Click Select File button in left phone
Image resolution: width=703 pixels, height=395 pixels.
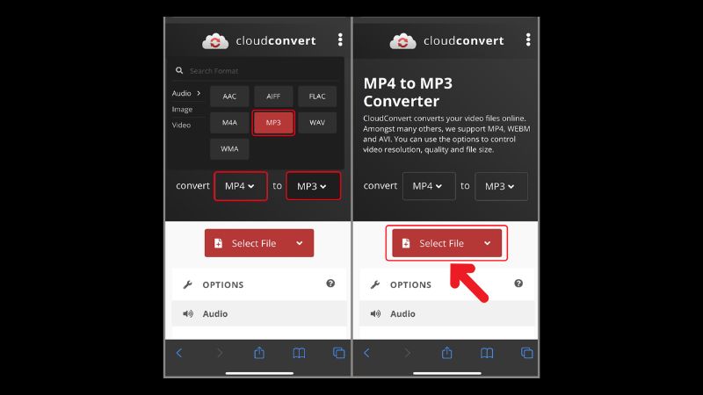(259, 243)
